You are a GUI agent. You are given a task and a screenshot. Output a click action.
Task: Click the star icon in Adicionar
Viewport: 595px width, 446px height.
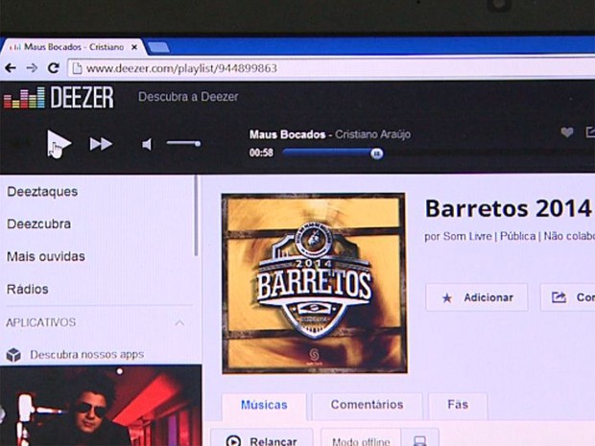(x=447, y=298)
